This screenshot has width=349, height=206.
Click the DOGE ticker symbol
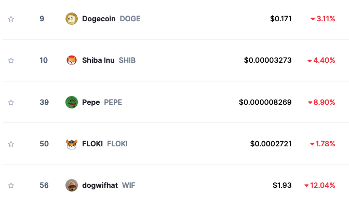coord(130,19)
